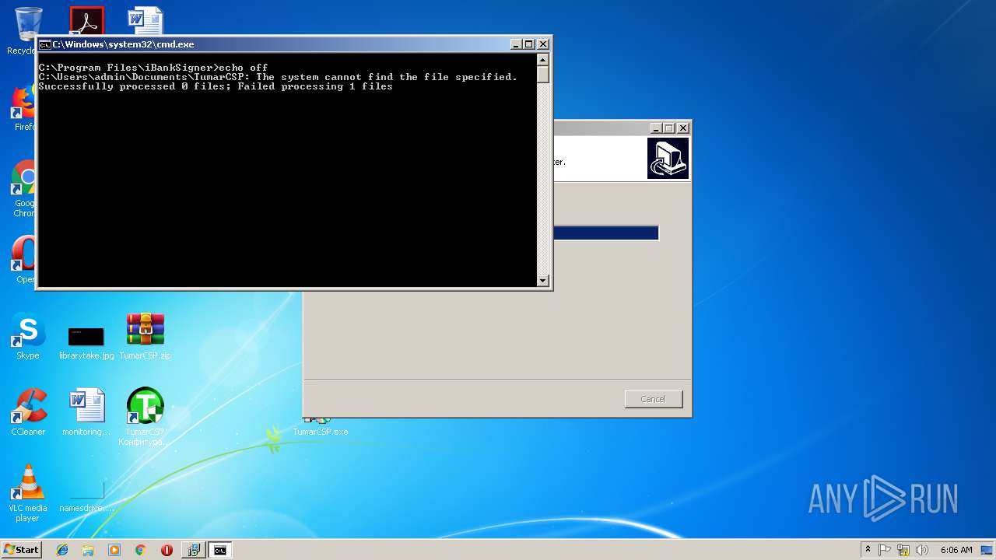Click the installer computer logo image
The width and height of the screenshot is (996, 560).
(668, 159)
